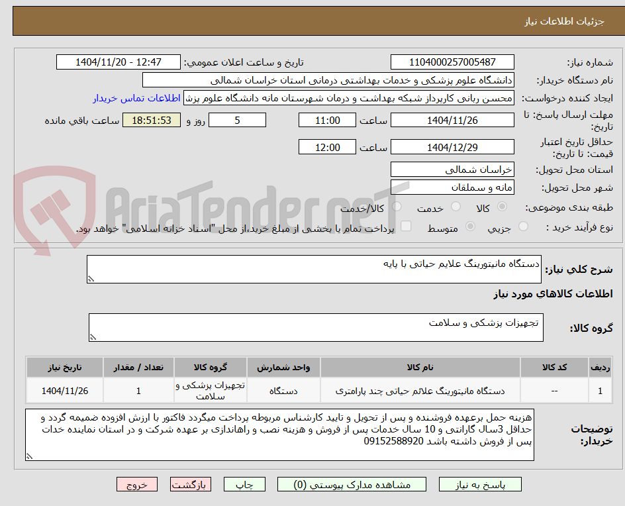Click the بازگشت back button
This screenshot has width=625, height=506.
pyautogui.click(x=191, y=484)
